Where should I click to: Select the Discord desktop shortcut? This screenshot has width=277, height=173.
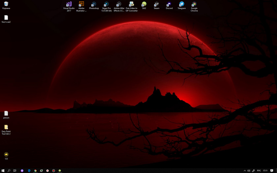169,5
